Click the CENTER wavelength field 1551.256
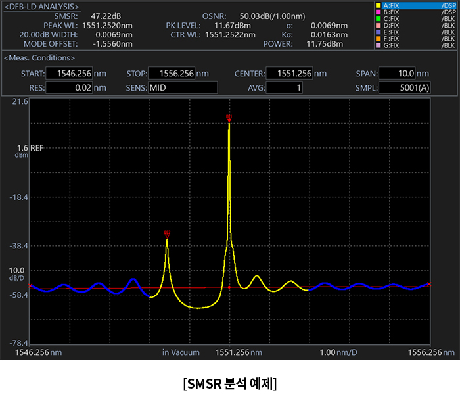 pyautogui.click(x=289, y=74)
